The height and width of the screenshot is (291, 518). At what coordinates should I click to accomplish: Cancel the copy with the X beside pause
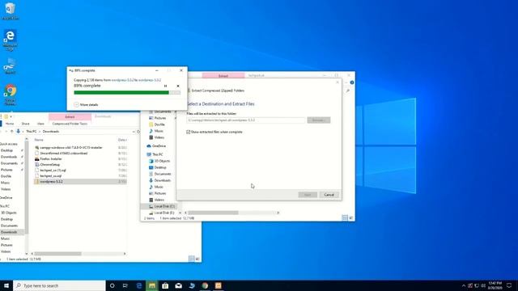click(178, 86)
